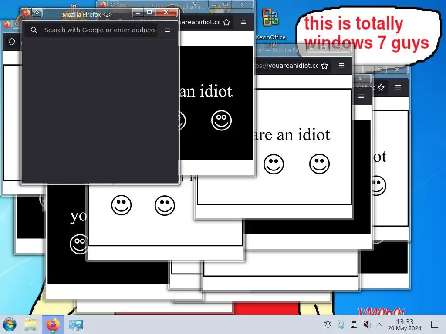Toggle the pin diamond on the topmost background title bar
The image size is (446, 334).
(x=113, y=4)
